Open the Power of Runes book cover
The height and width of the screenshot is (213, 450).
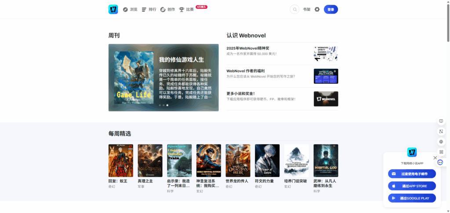(267, 160)
